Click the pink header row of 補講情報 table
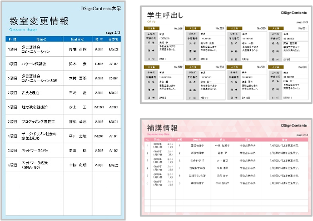The image size is (313, 221). click(x=226, y=139)
